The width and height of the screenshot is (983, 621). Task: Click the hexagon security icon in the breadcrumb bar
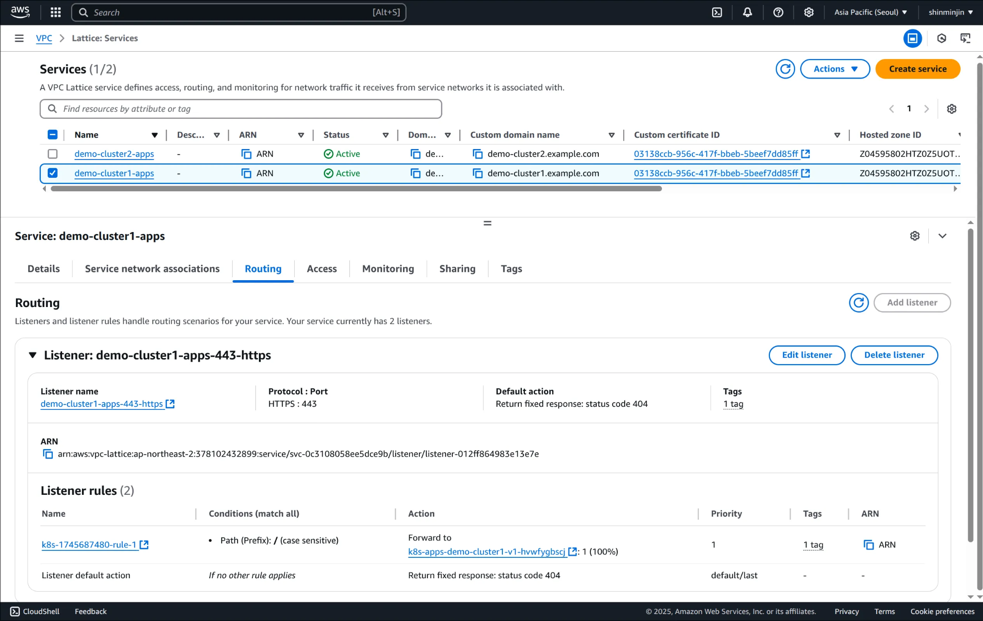click(941, 38)
